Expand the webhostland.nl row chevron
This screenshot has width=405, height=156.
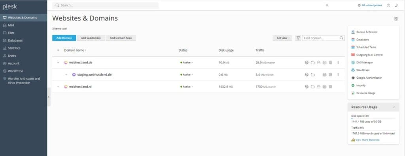(58, 87)
